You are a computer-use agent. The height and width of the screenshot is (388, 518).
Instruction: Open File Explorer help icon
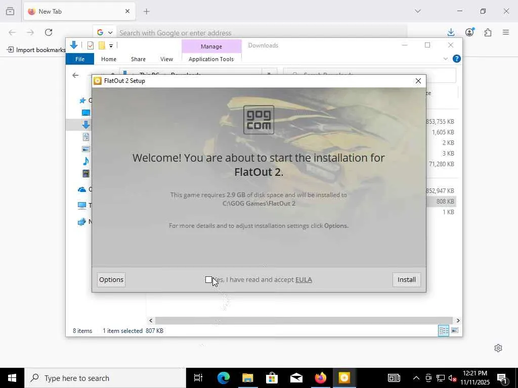pyautogui.click(x=457, y=59)
